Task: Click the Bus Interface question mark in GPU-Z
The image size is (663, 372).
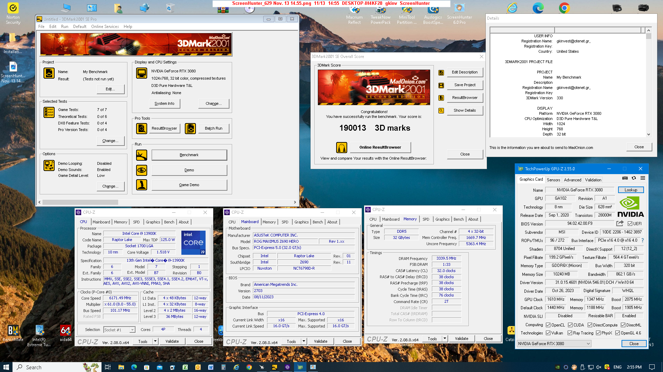Action: point(643,240)
